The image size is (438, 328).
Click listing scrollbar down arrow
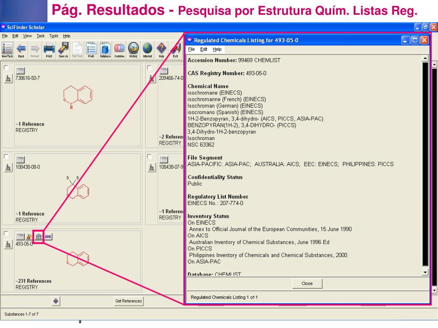coord(425,272)
